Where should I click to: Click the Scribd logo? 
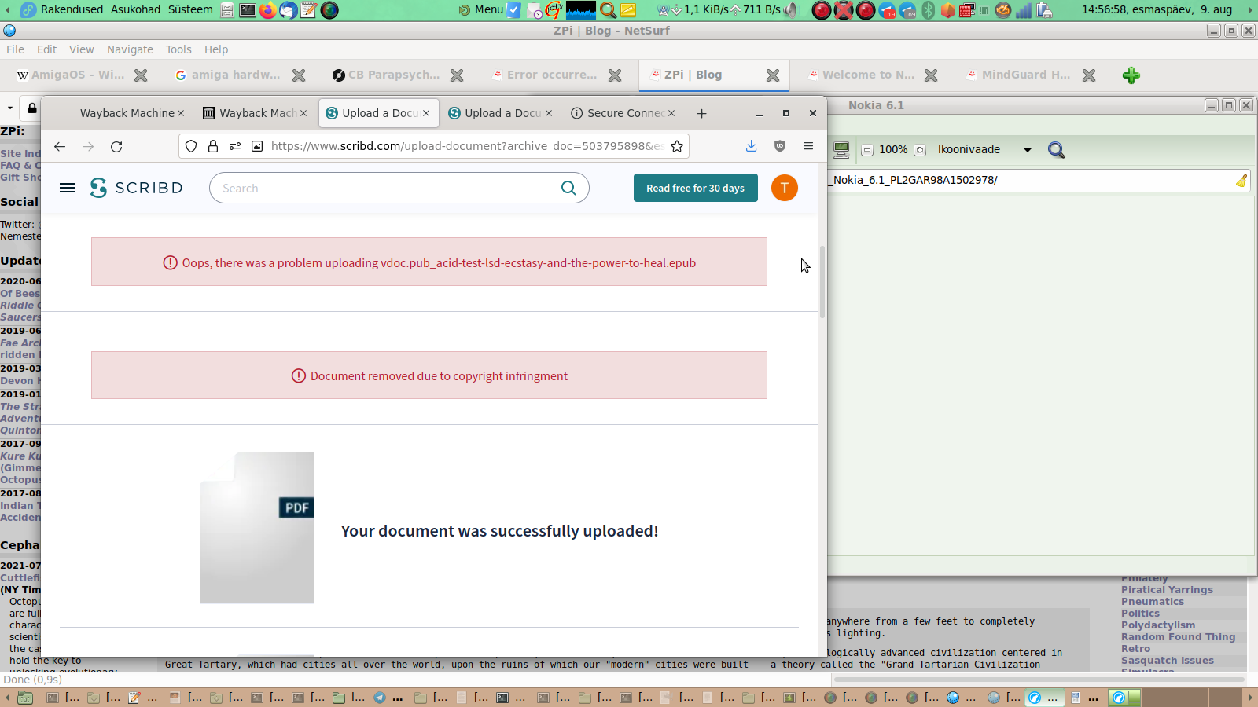(136, 188)
